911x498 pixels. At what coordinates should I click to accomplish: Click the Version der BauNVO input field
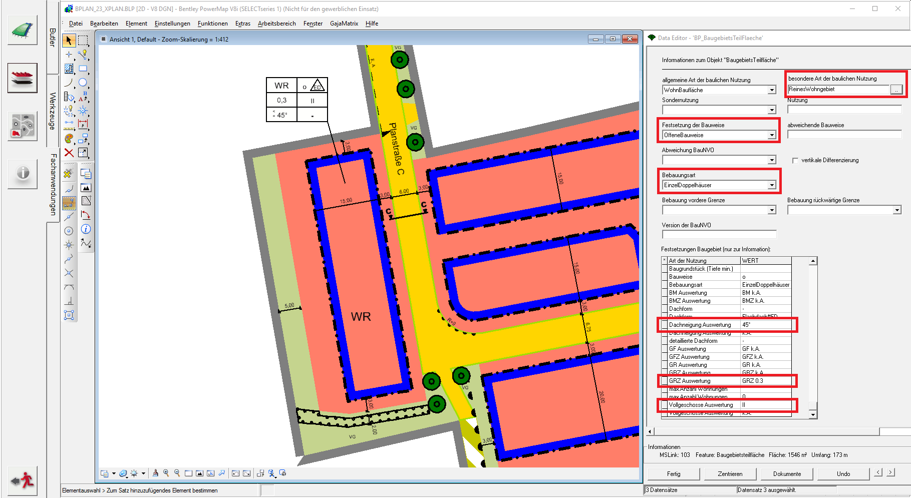click(x=719, y=234)
